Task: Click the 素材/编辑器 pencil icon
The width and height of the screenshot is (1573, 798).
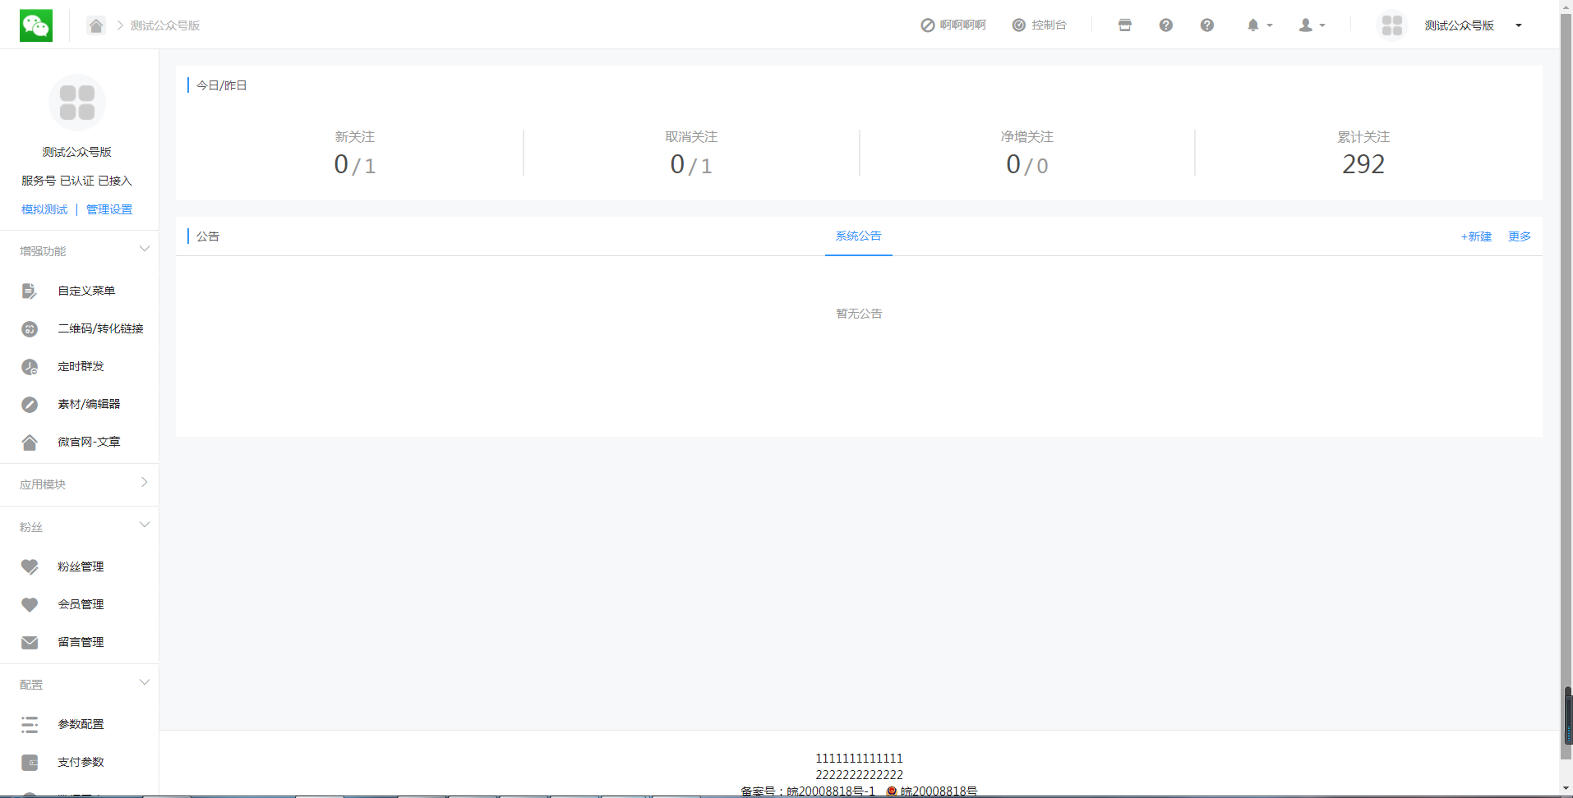Action: click(x=30, y=405)
